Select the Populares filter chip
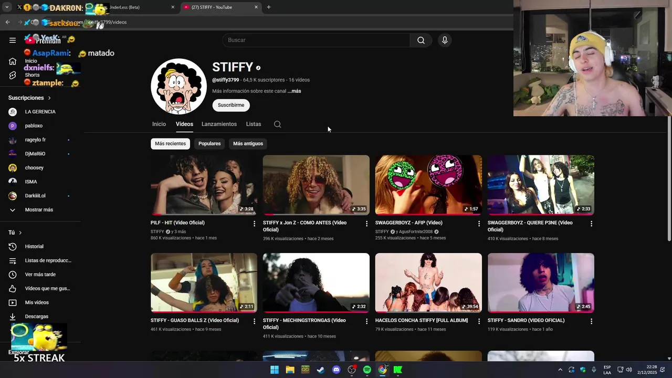The width and height of the screenshot is (672, 378). (x=209, y=144)
